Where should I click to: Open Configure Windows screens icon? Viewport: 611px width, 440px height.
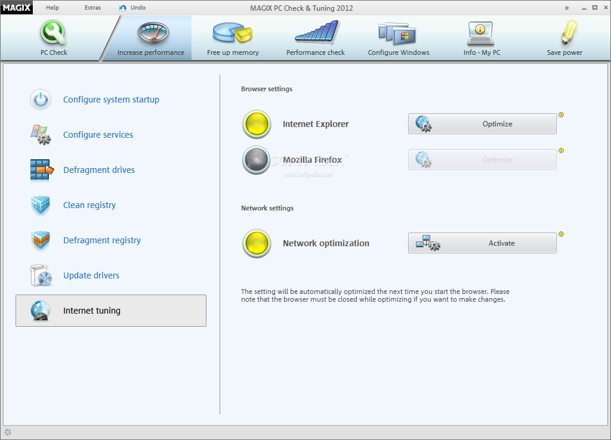coord(397,33)
